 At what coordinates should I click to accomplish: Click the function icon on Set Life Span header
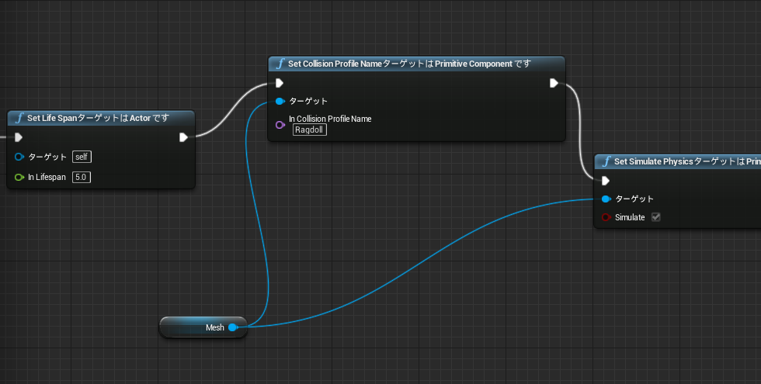point(19,118)
